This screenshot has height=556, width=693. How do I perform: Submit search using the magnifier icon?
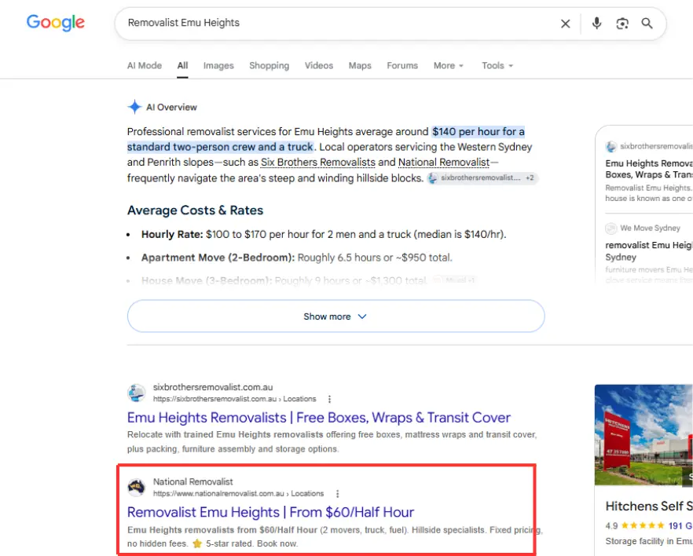[647, 23]
